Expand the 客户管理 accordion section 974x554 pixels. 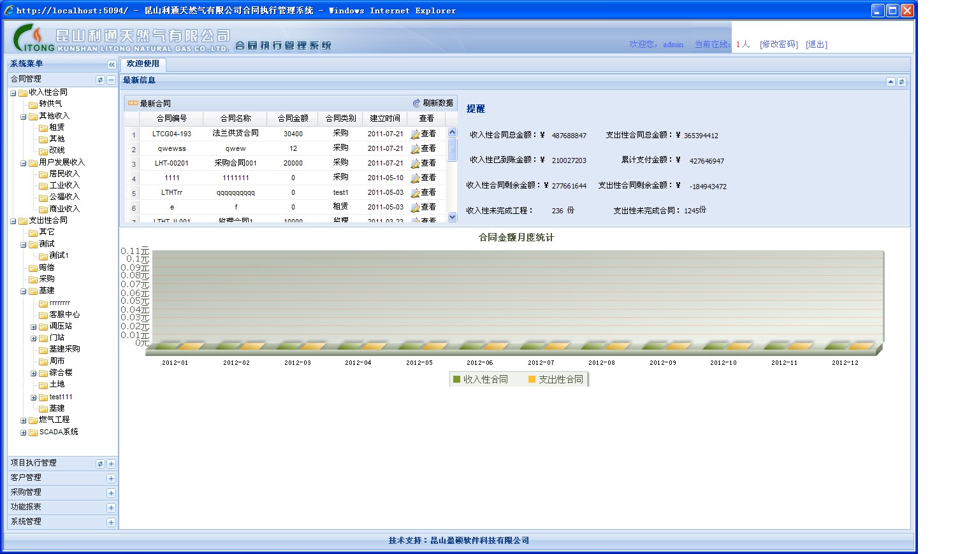click(111, 478)
